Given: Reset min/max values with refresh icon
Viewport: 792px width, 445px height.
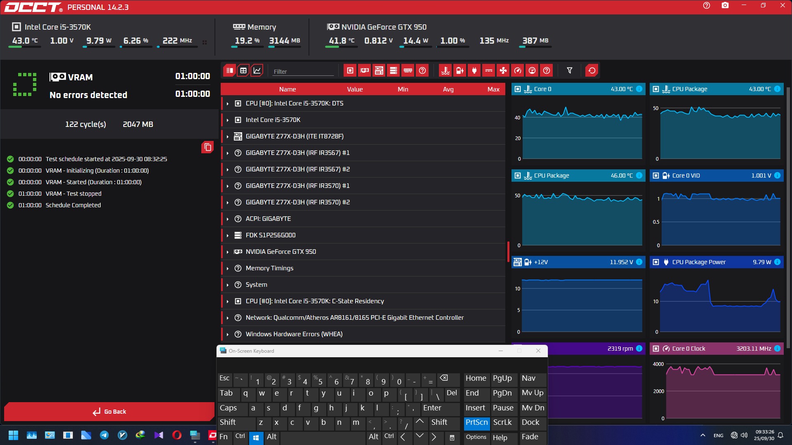Looking at the screenshot, I should point(592,70).
